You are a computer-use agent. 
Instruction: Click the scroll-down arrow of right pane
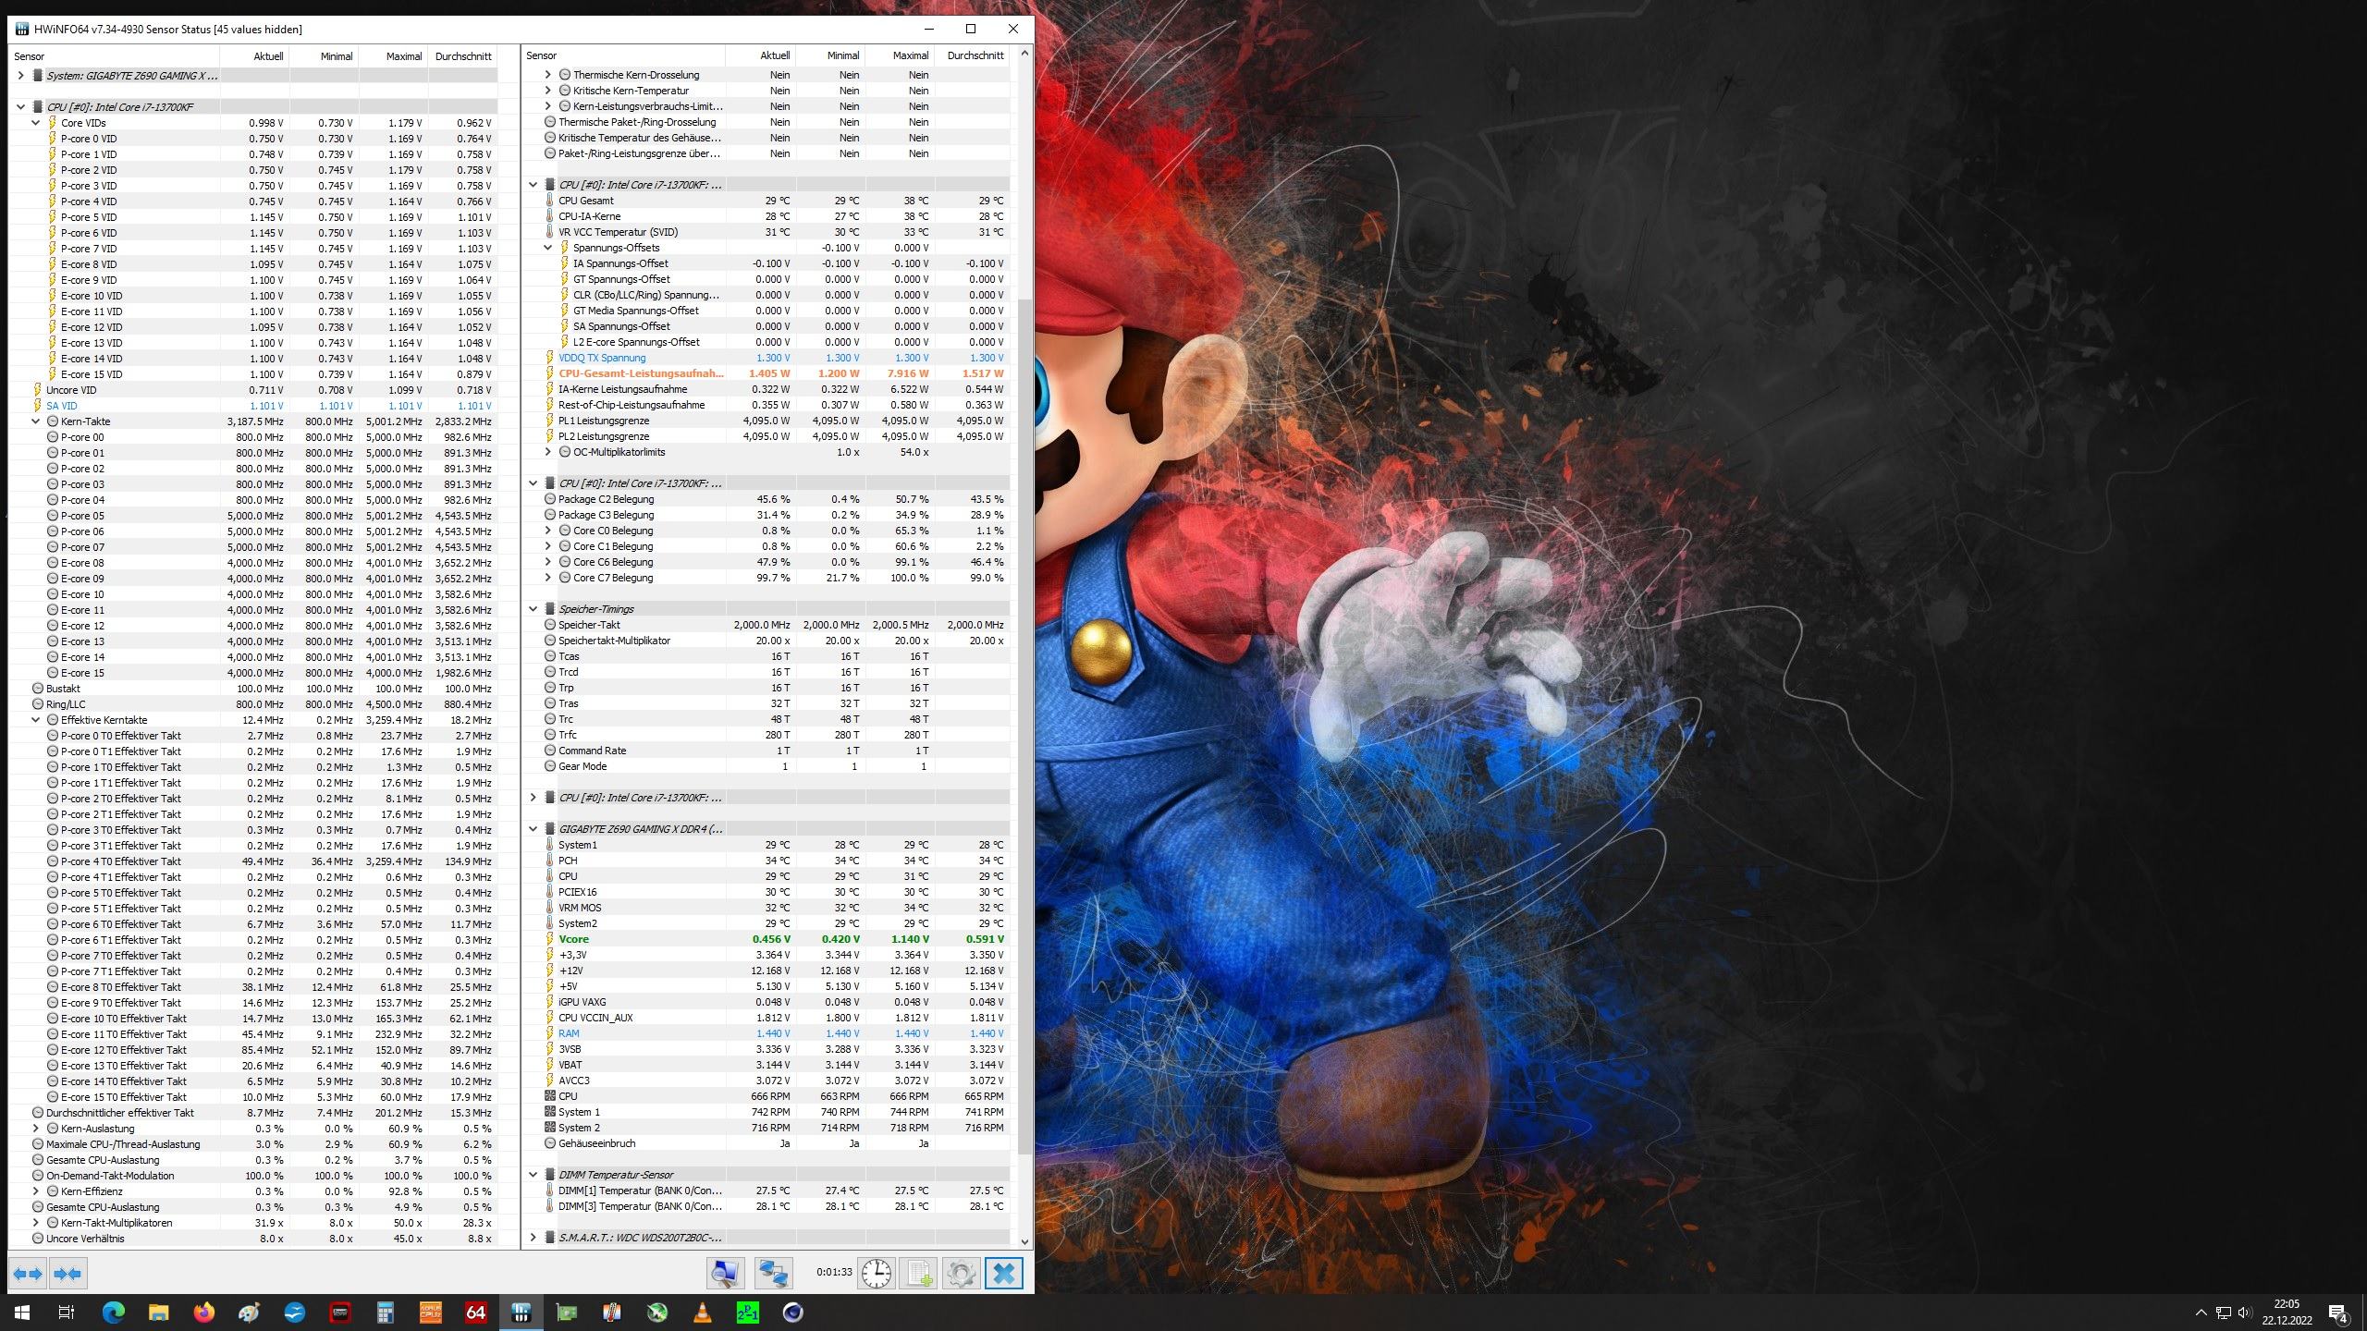1024,1241
